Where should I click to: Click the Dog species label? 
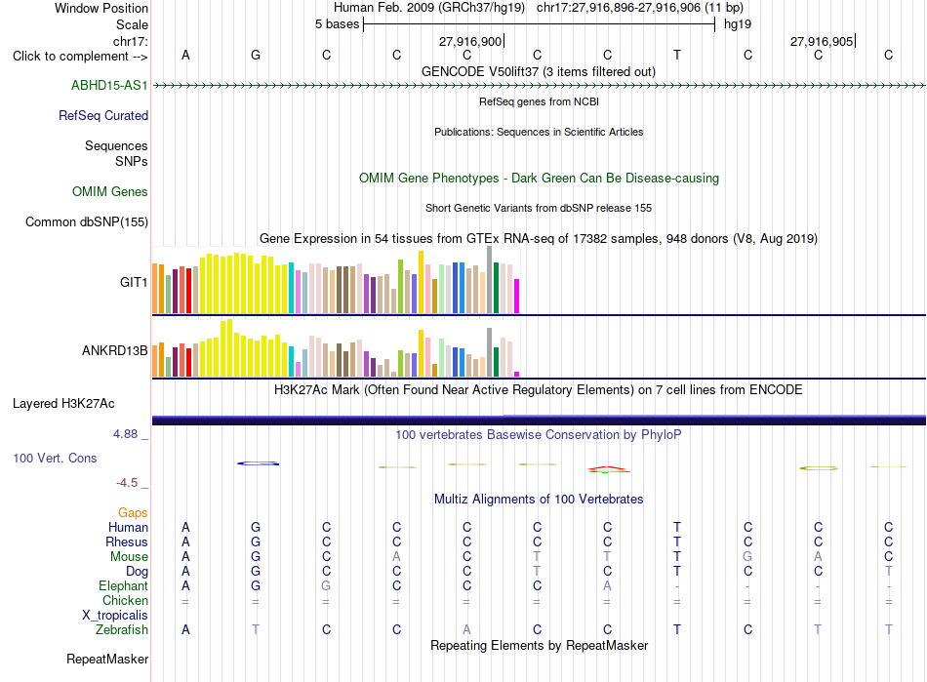tap(138, 571)
